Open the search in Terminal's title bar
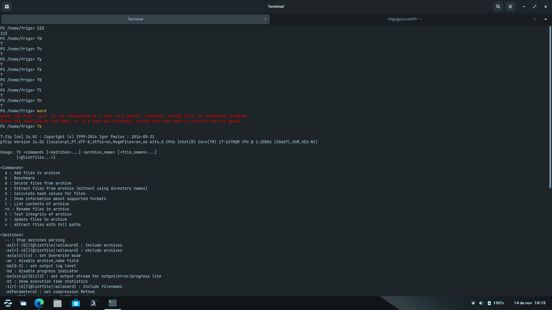This screenshot has width=552, height=310. click(x=498, y=6)
